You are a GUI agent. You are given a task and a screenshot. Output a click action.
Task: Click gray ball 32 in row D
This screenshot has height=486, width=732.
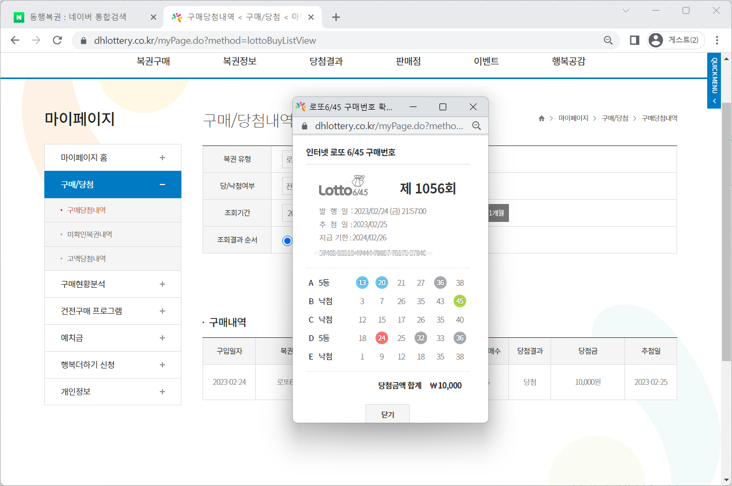pos(421,338)
